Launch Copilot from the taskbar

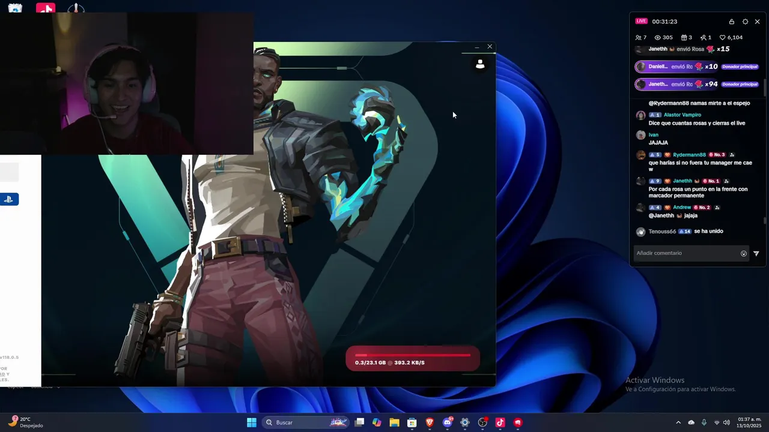coord(377,422)
